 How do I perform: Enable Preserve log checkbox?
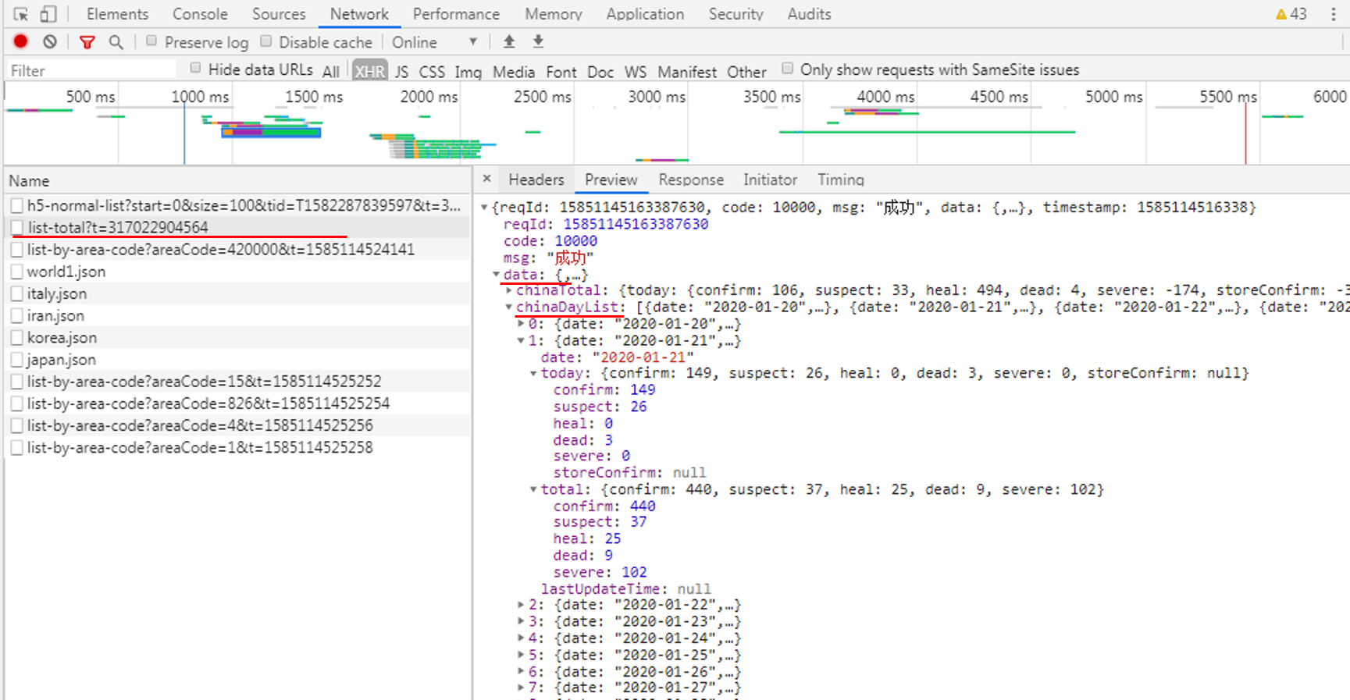pyautogui.click(x=151, y=41)
